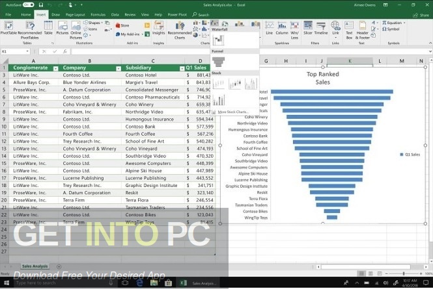Open Online Pictures
Viewport: 433px width, 289px height.
coord(76,30)
